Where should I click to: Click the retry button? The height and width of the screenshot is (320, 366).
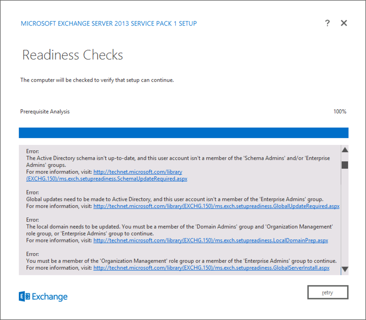tap(328, 292)
